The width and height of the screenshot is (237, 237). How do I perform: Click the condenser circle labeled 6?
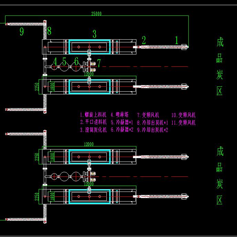(76, 68)
